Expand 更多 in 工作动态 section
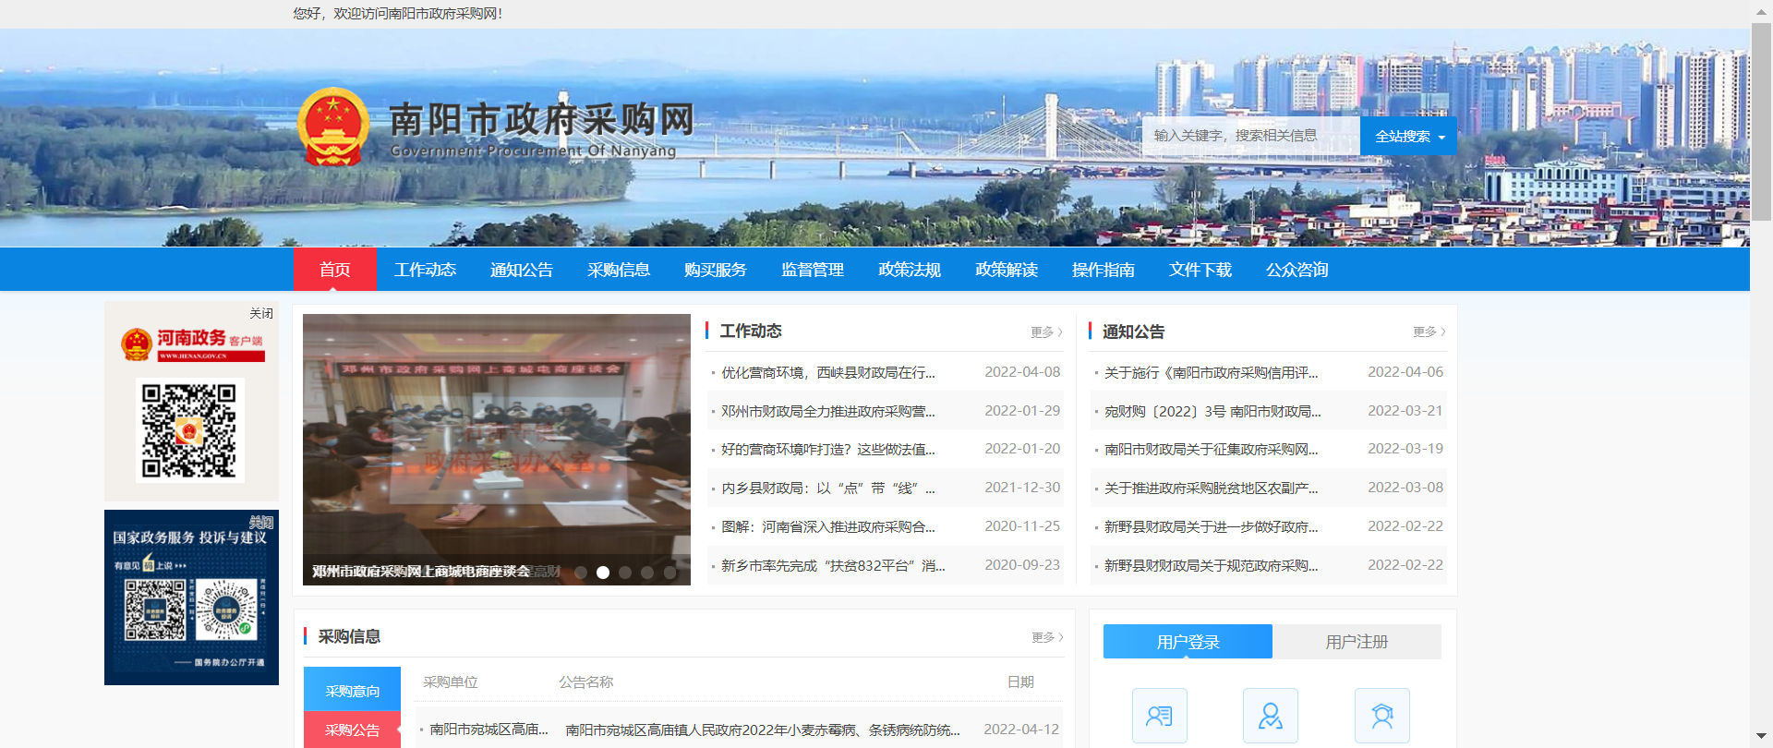Screen dimensions: 1773x748 (1046, 332)
